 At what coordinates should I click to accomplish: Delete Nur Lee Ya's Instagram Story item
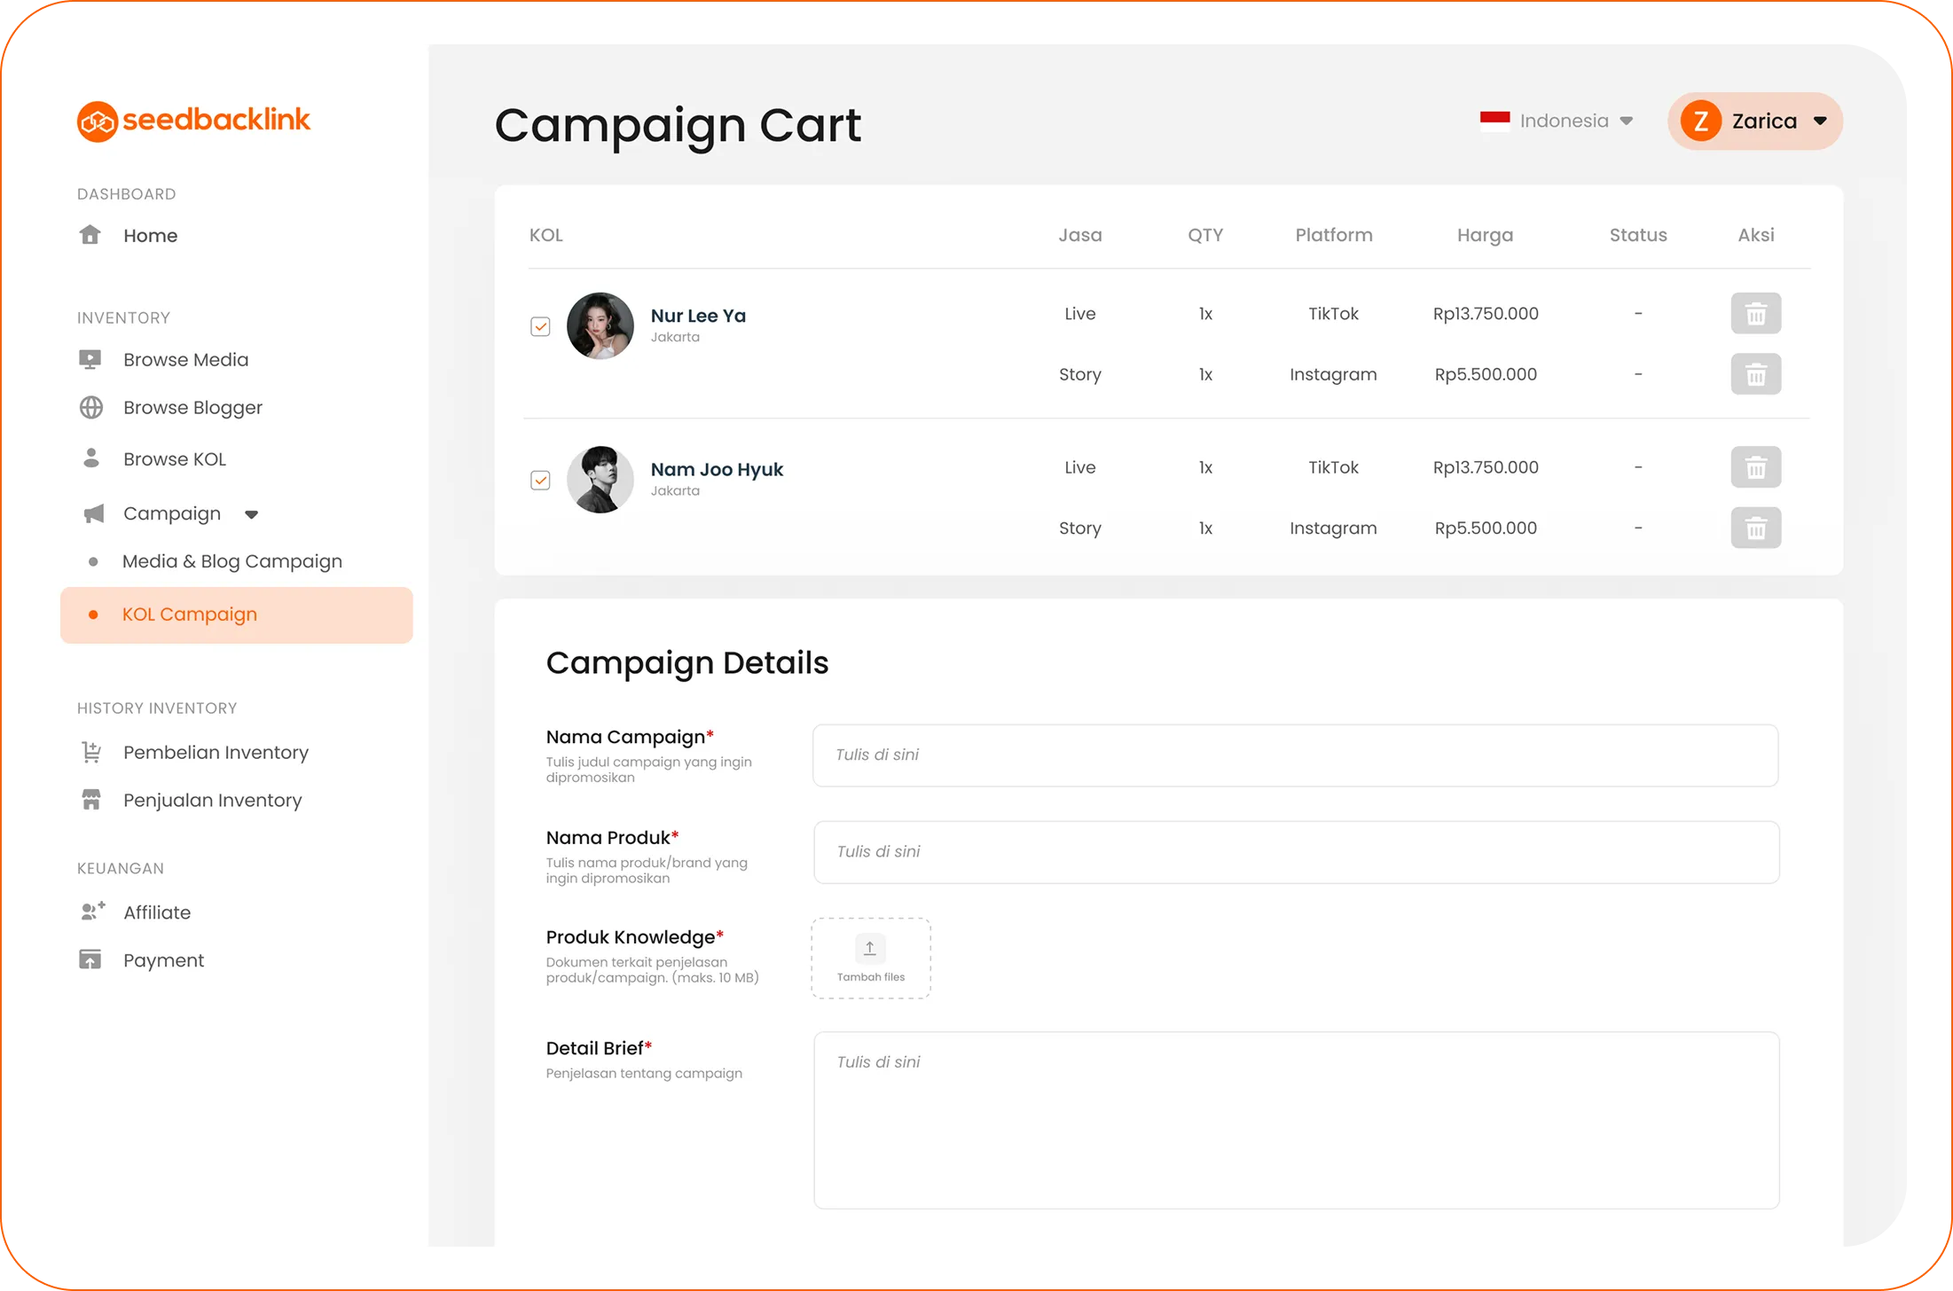(x=1755, y=375)
